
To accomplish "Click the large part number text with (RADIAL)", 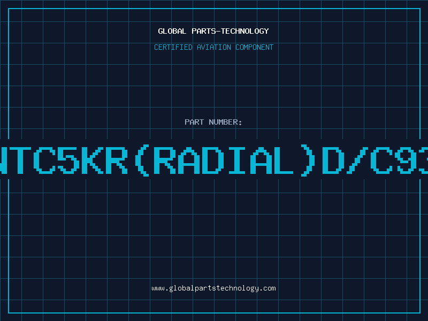I will [x=214, y=160].
